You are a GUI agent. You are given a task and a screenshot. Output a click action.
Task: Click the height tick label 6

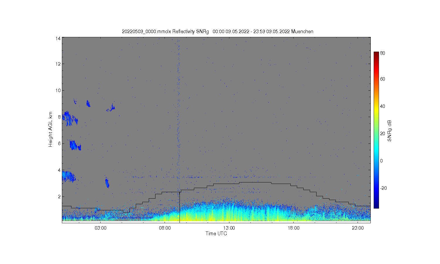(59, 143)
